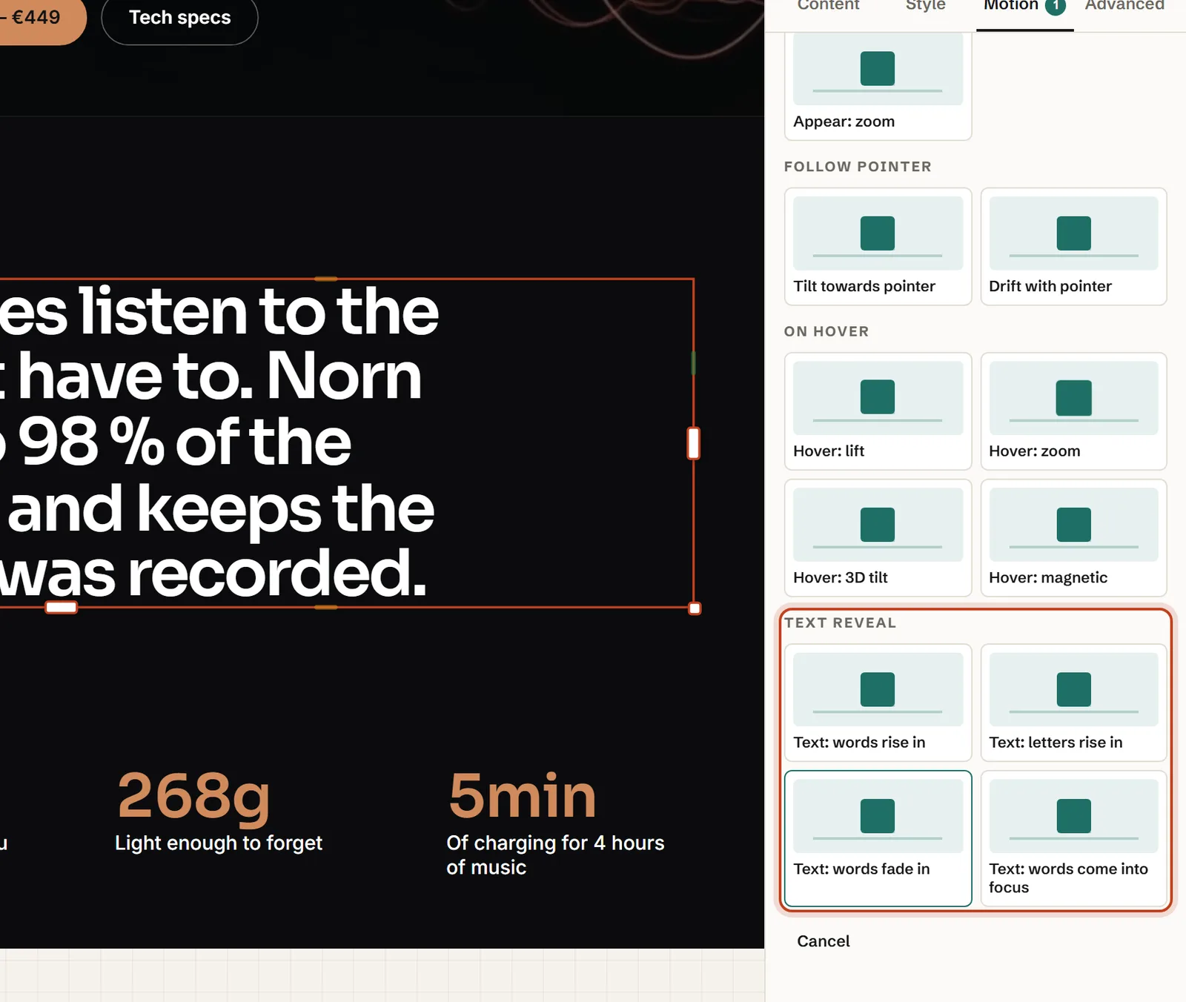1186x1002 pixels.
Task: Click the Cancel button
Action: pos(823,941)
